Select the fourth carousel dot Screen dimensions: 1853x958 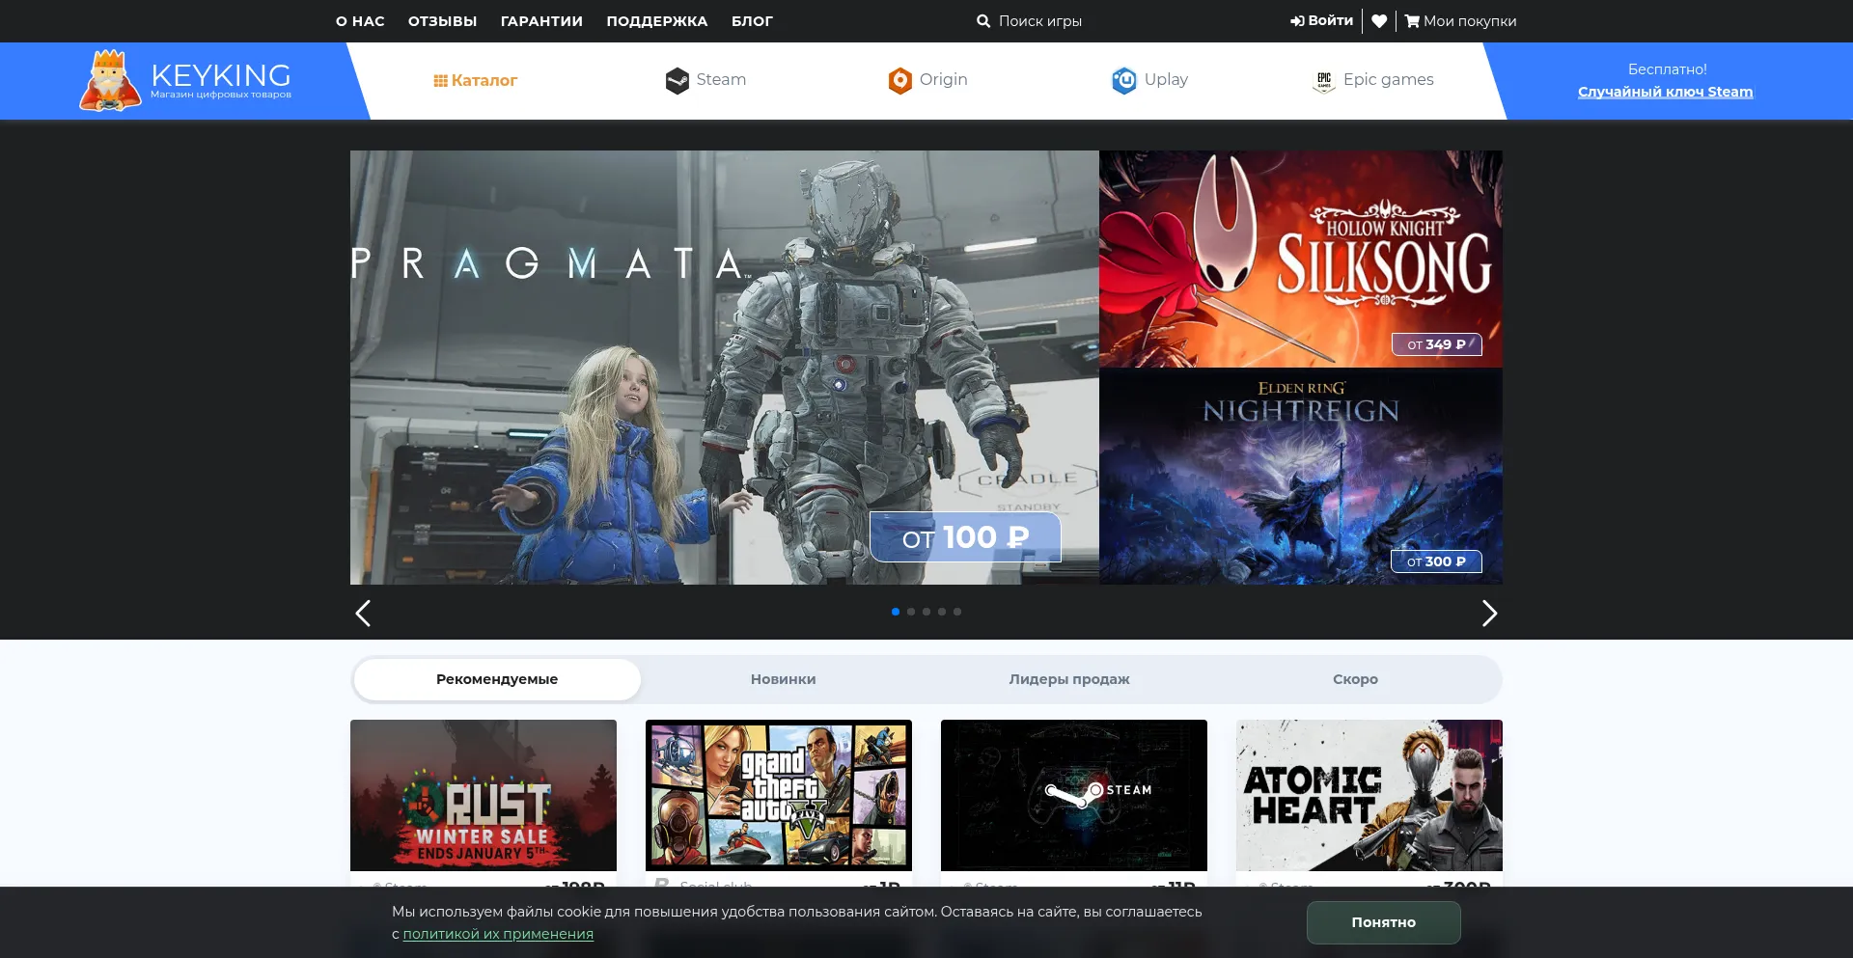[942, 612]
